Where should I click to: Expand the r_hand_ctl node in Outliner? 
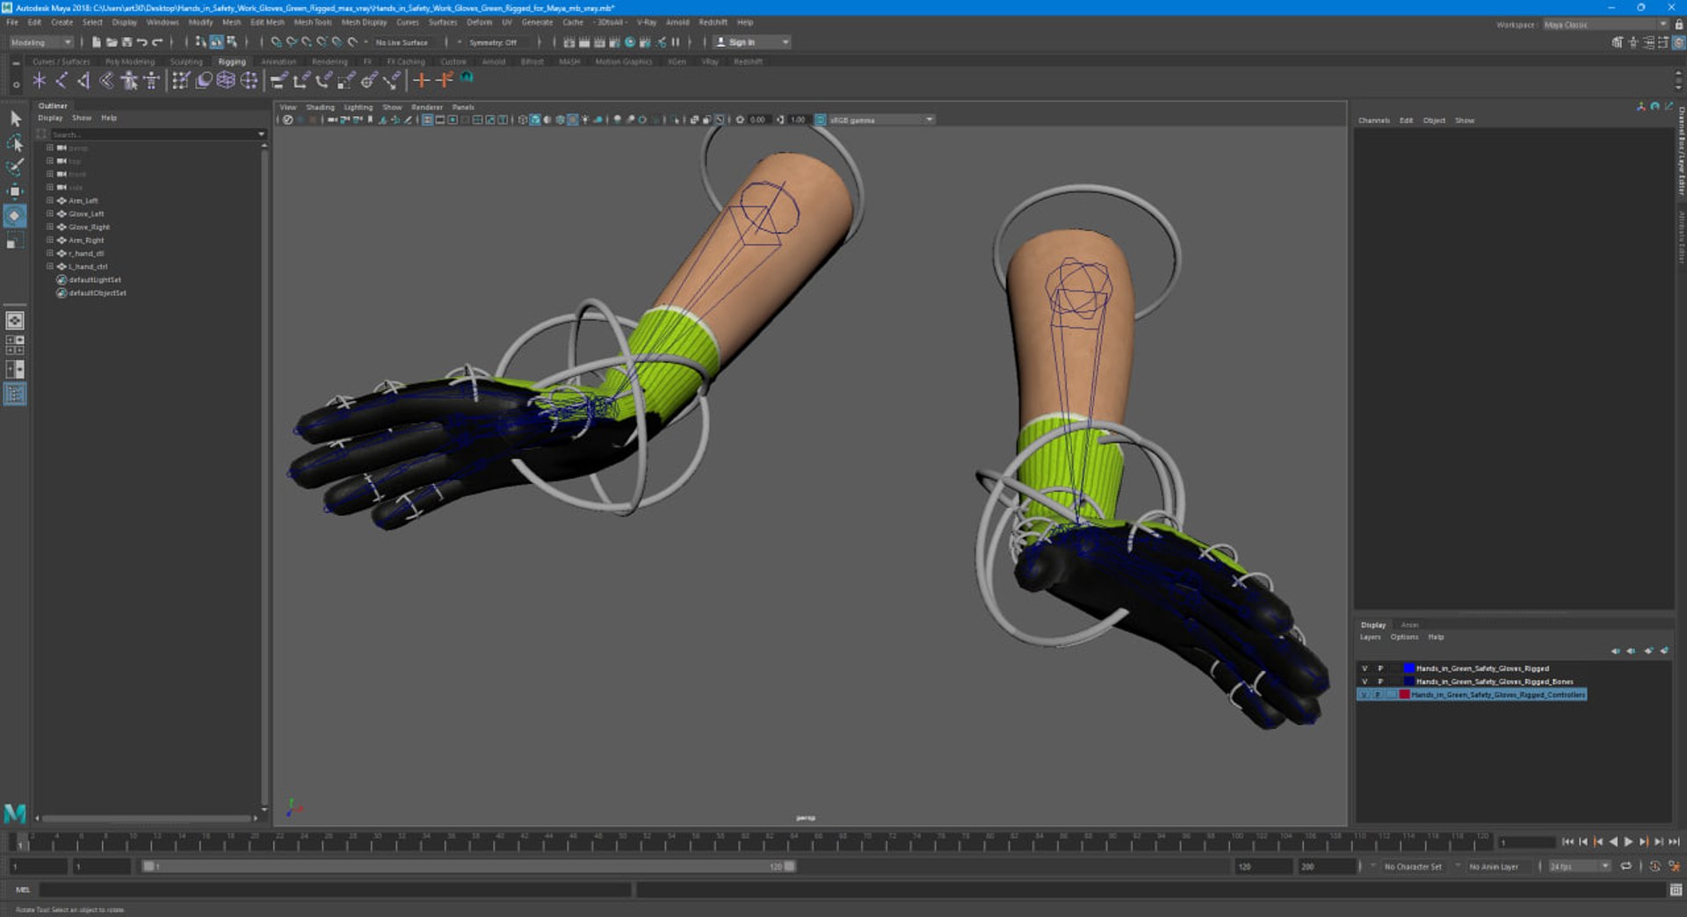tap(50, 253)
